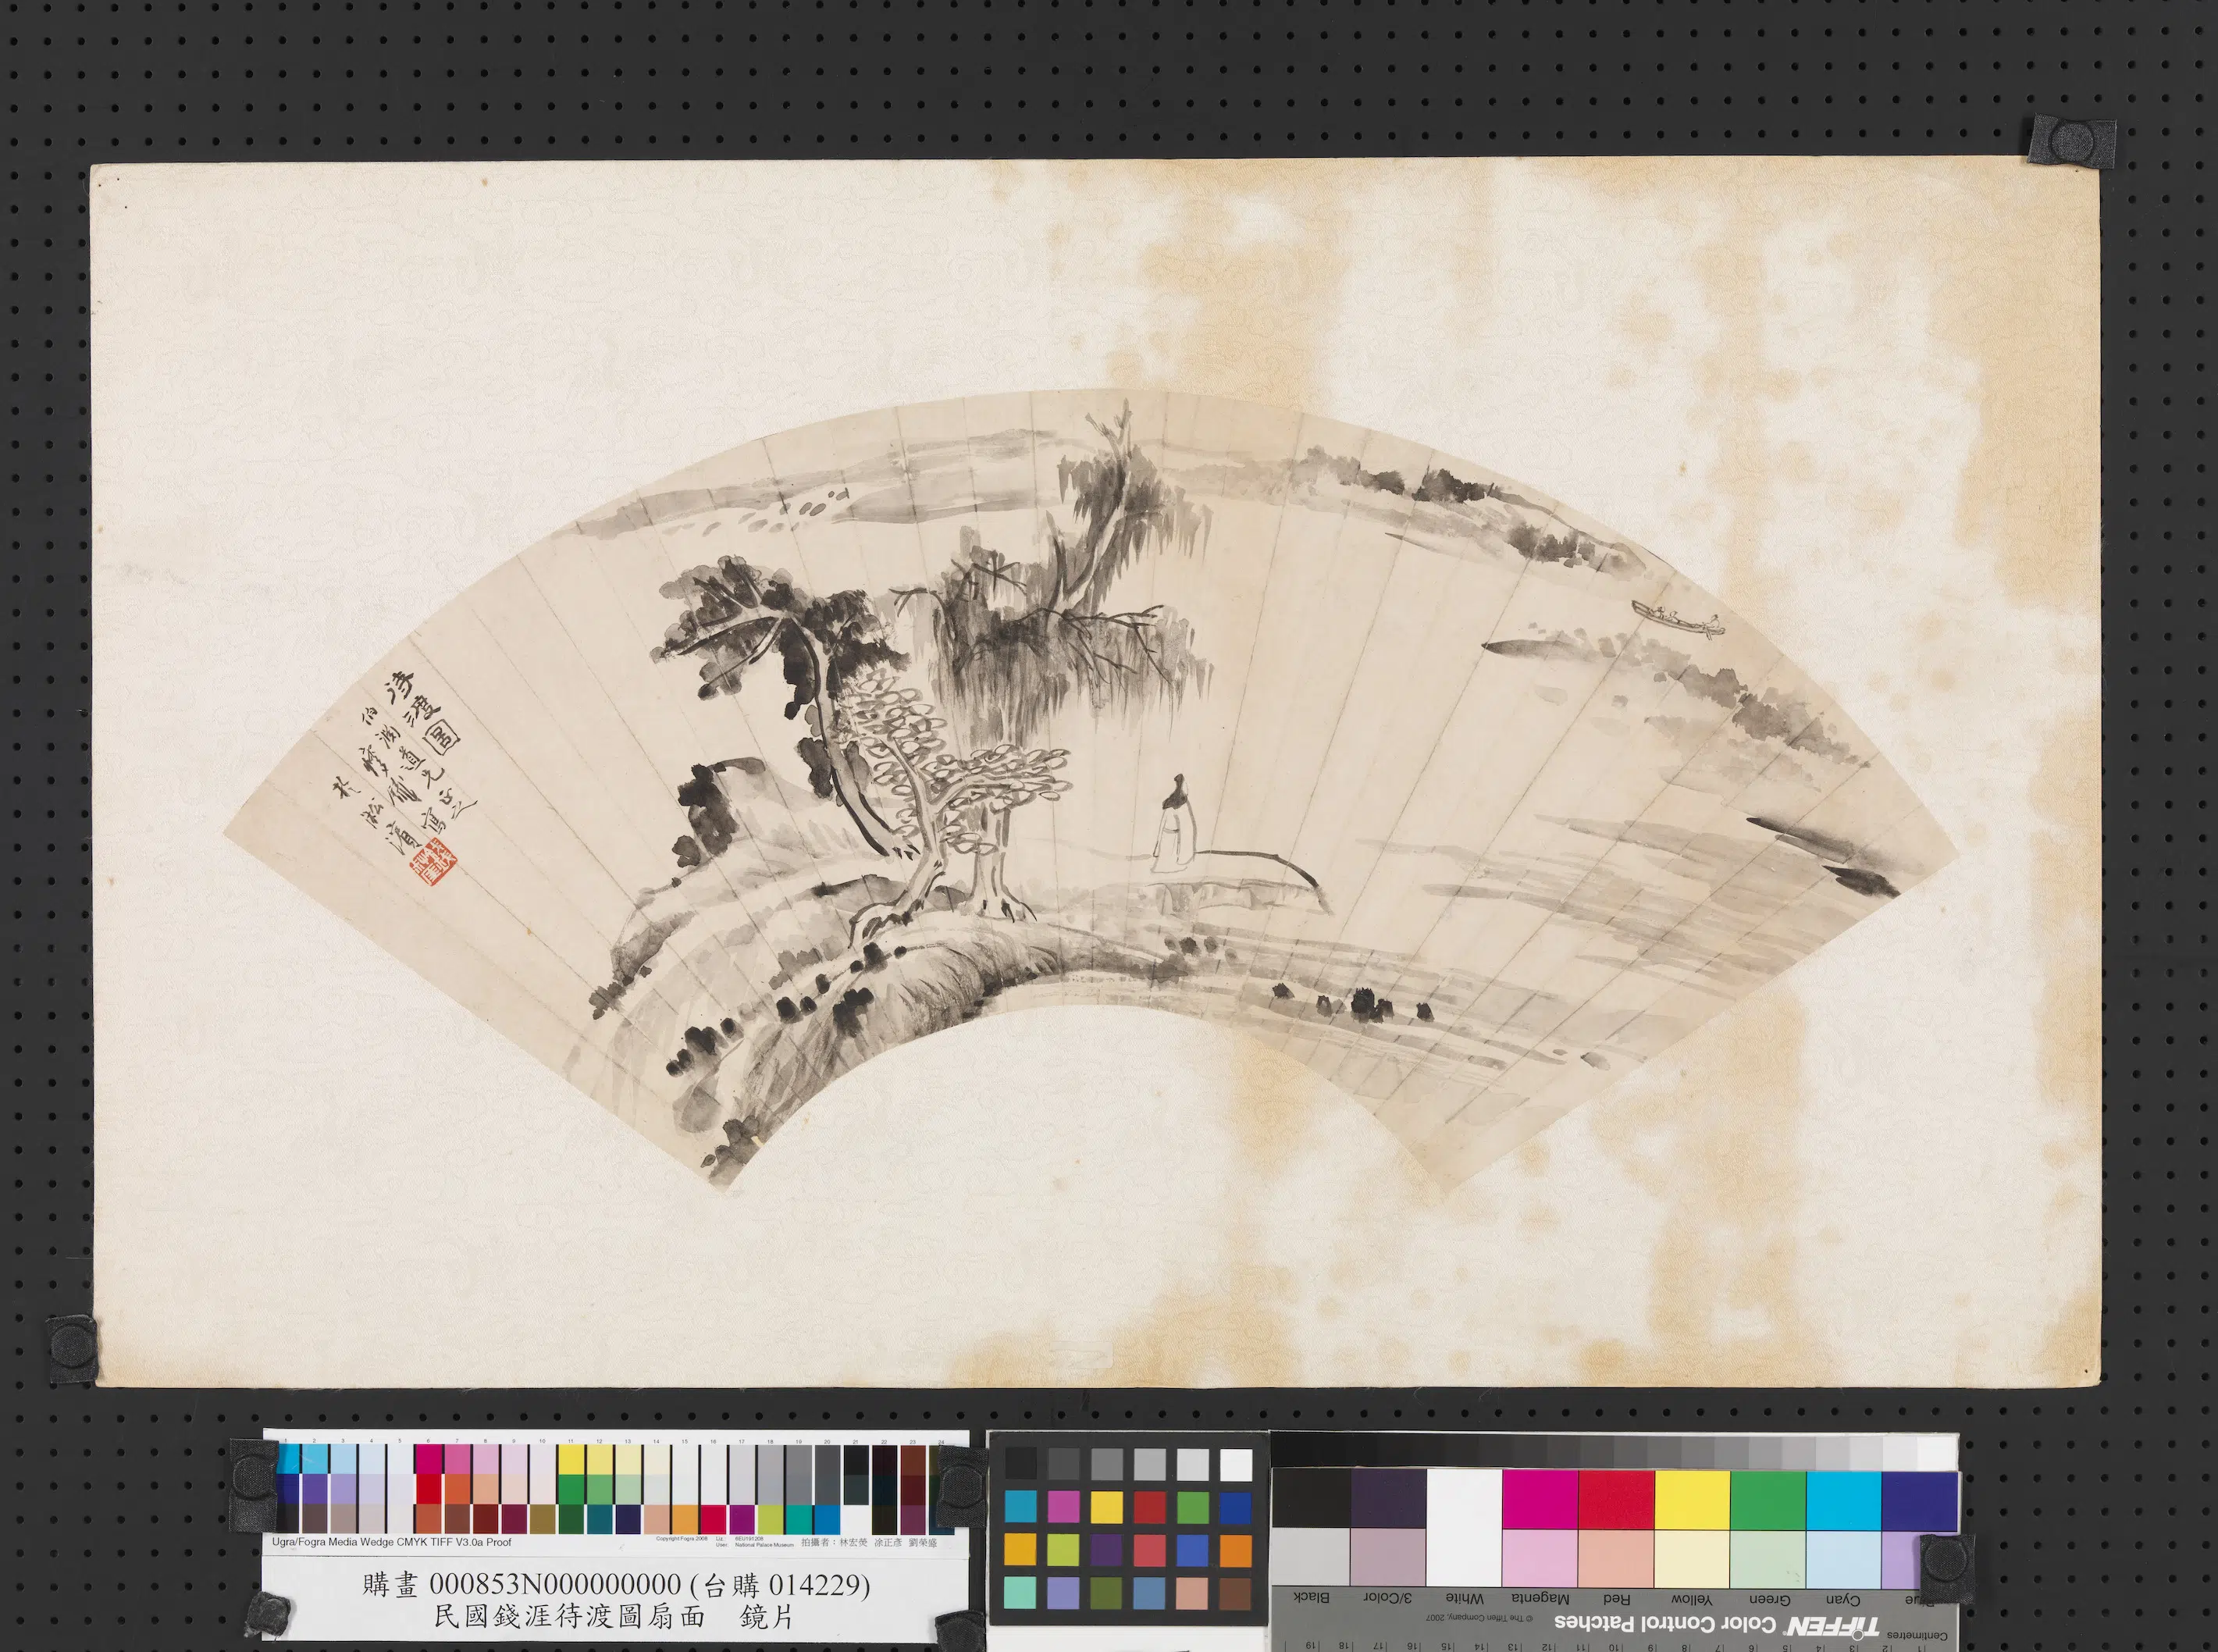2218x1652 pixels.
Task: Click the brown square on the 24-patch color checker
Action: 1236,1593
